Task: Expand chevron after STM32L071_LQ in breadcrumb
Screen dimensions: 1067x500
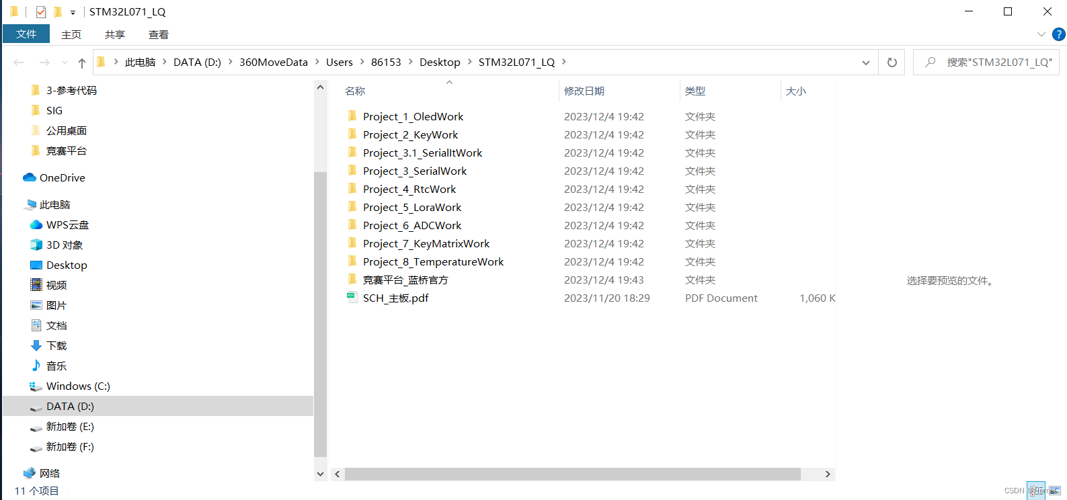Action: pyautogui.click(x=563, y=62)
